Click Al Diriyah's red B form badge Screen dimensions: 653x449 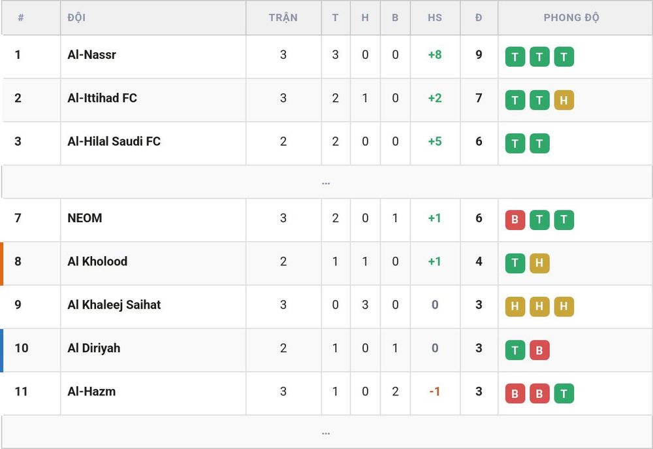(x=539, y=350)
